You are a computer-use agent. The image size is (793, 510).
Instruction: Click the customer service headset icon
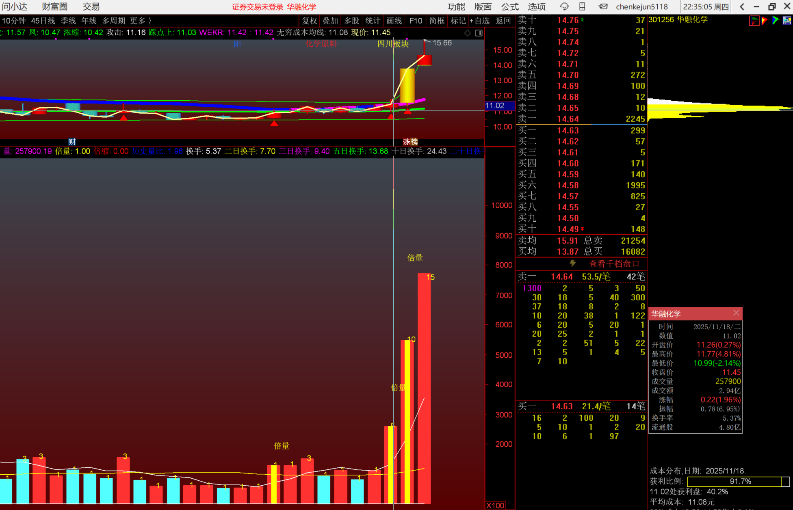[x=564, y=6]
